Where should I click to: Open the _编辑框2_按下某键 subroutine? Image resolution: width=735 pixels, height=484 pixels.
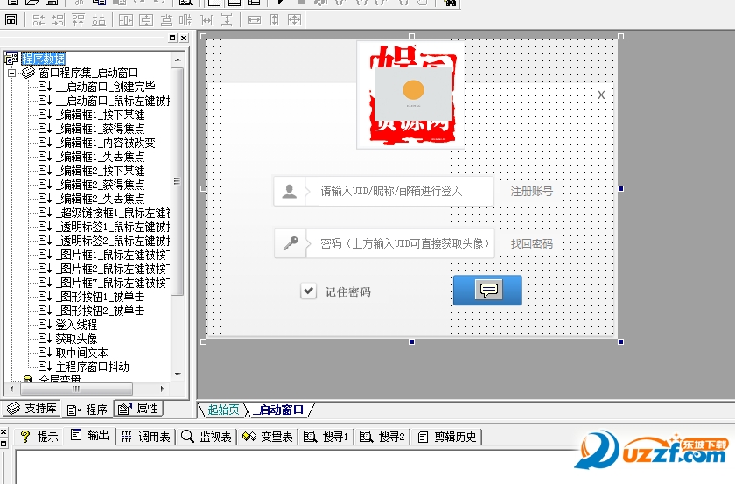click(100, 172)
